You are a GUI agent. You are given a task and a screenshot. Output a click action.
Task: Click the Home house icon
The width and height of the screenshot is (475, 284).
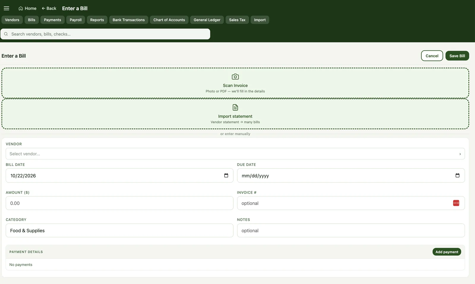pyautogui.click(x=21, y=8)
